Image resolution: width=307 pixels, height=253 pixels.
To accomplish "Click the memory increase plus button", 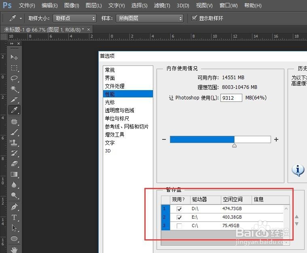I will 276,139.
